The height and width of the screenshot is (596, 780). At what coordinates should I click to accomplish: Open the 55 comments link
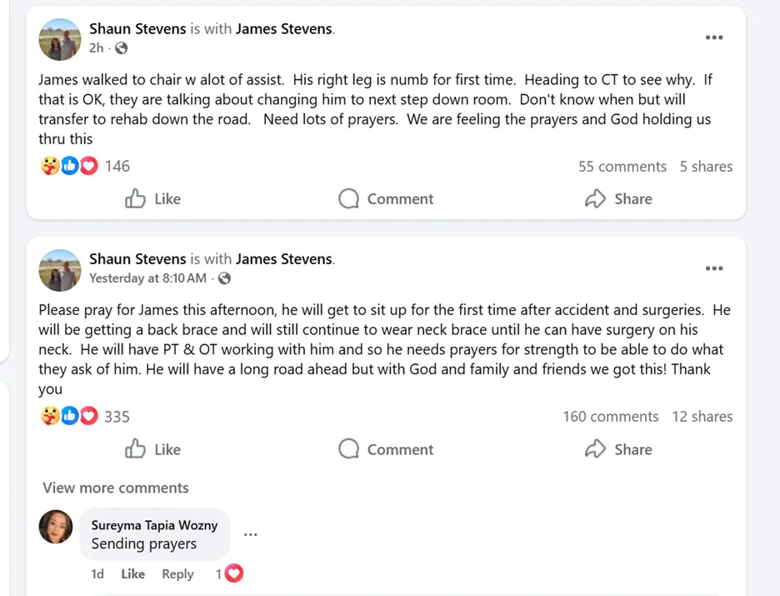click(x=622, y=166)
